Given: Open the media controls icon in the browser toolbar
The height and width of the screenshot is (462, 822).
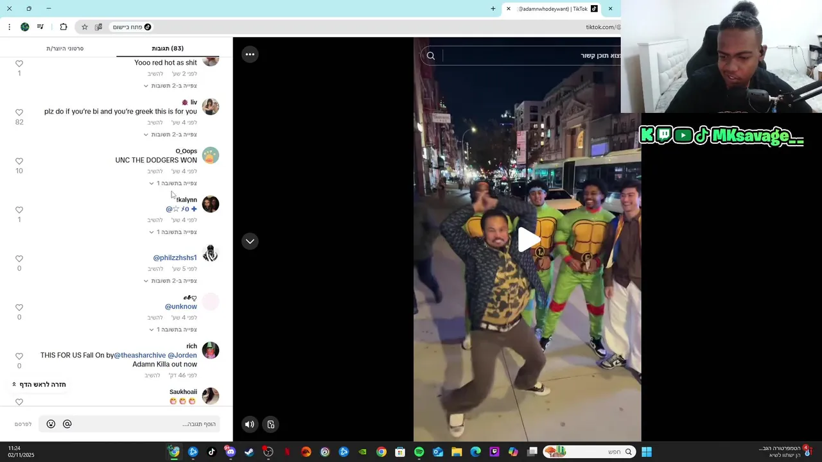Looking at the screenshot, I should click(40, 27).
